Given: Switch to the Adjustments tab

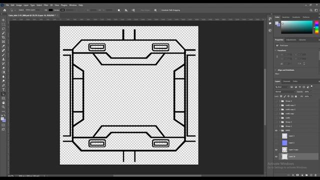Looking at the screenshot, I should point(291,40).
